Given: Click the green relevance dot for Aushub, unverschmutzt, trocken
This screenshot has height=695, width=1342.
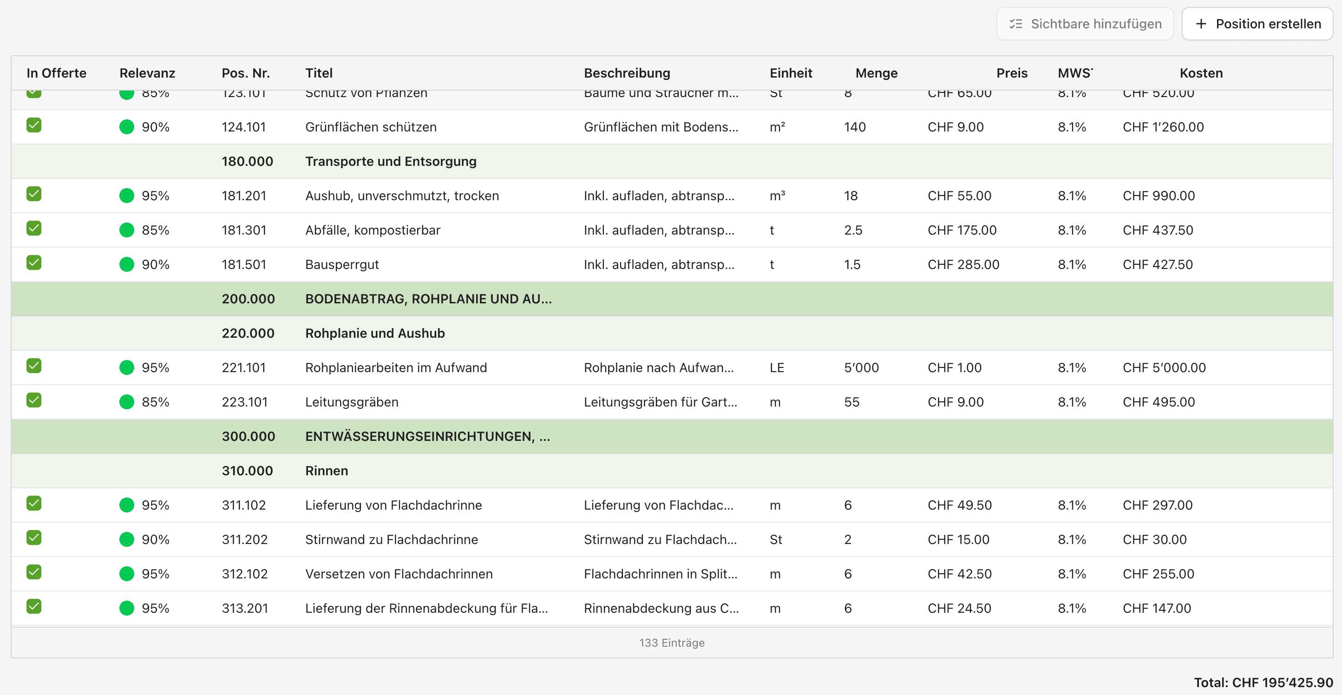Looking at the screenshot, I should click(x=126, y=195).
